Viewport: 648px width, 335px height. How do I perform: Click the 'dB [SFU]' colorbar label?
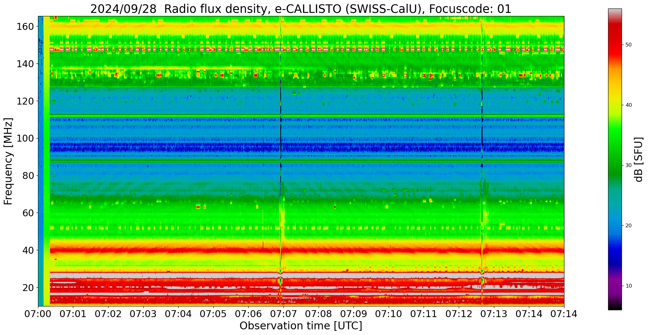pyautogui.click(x=639, y=159)
